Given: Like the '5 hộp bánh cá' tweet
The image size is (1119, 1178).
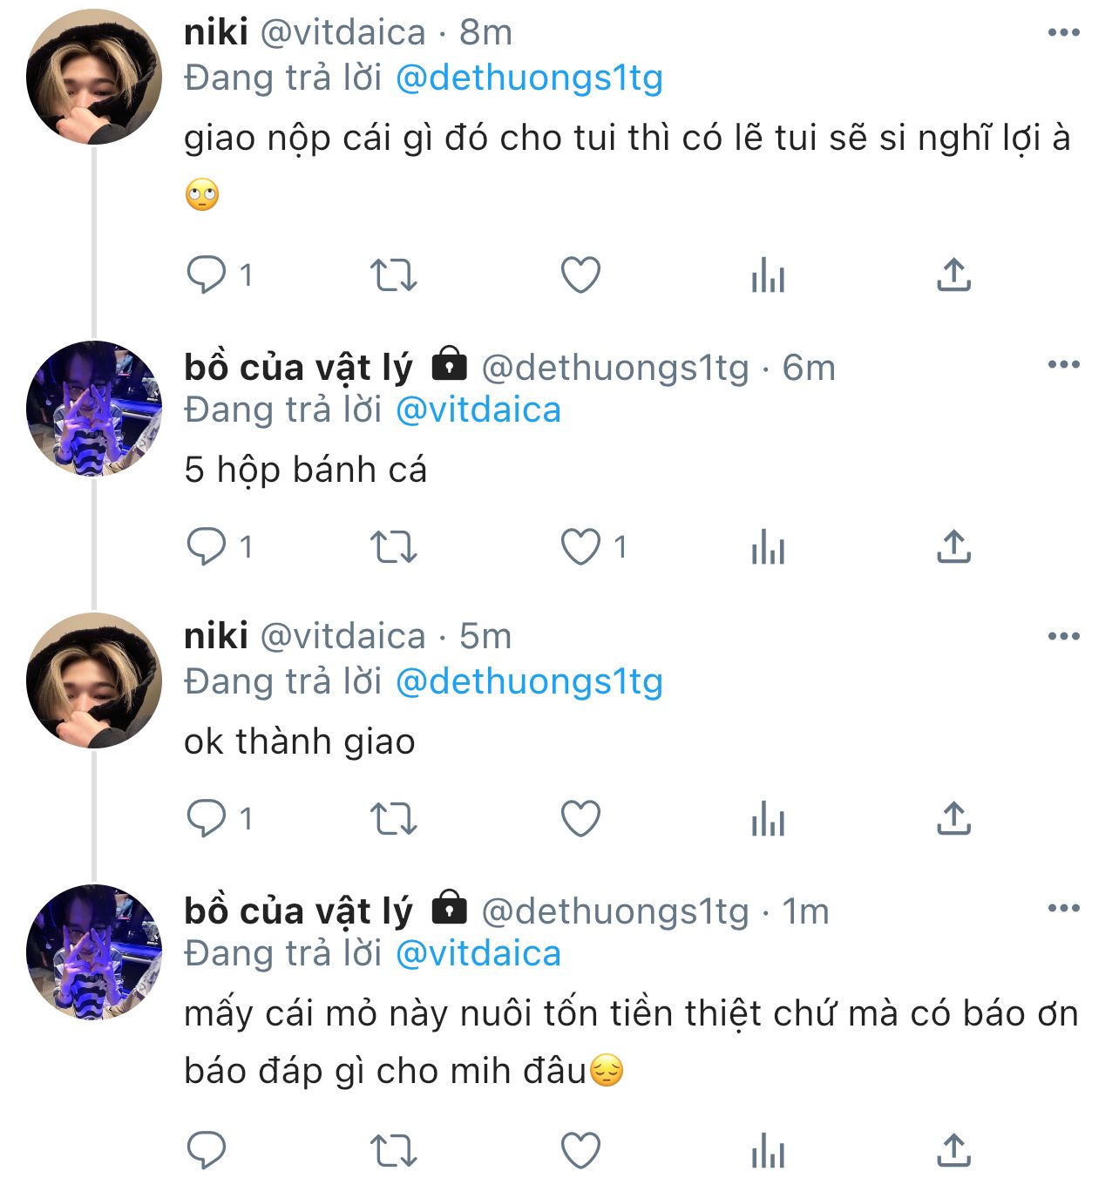Looking at the screenshot, I should point(580,547).
